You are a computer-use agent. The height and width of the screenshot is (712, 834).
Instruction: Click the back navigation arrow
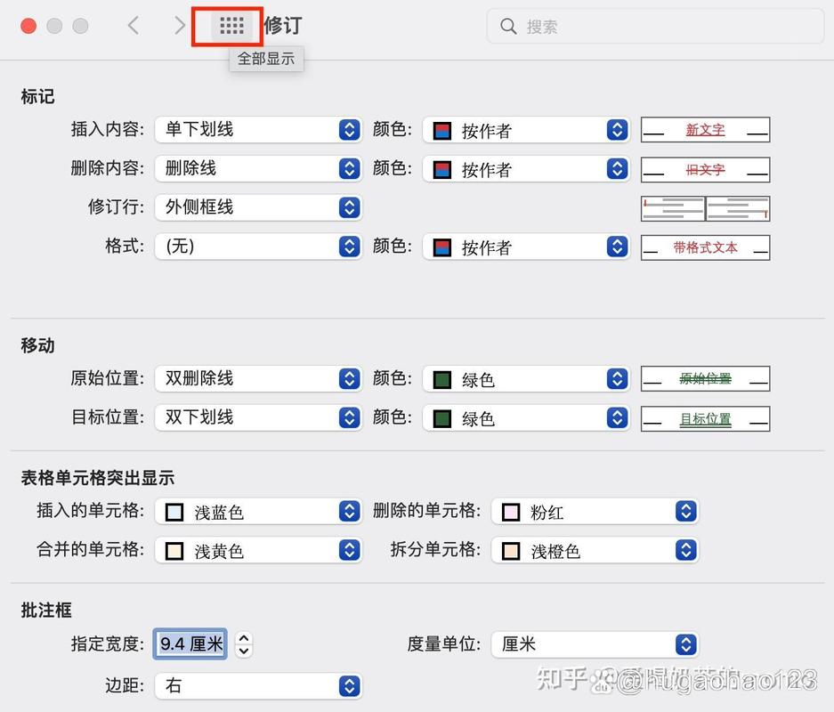click(133, 26)
